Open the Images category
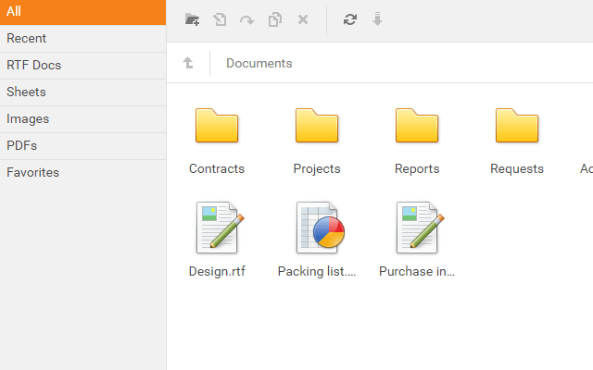The width and height of the screenshot is (593, 370). [83, 119]
